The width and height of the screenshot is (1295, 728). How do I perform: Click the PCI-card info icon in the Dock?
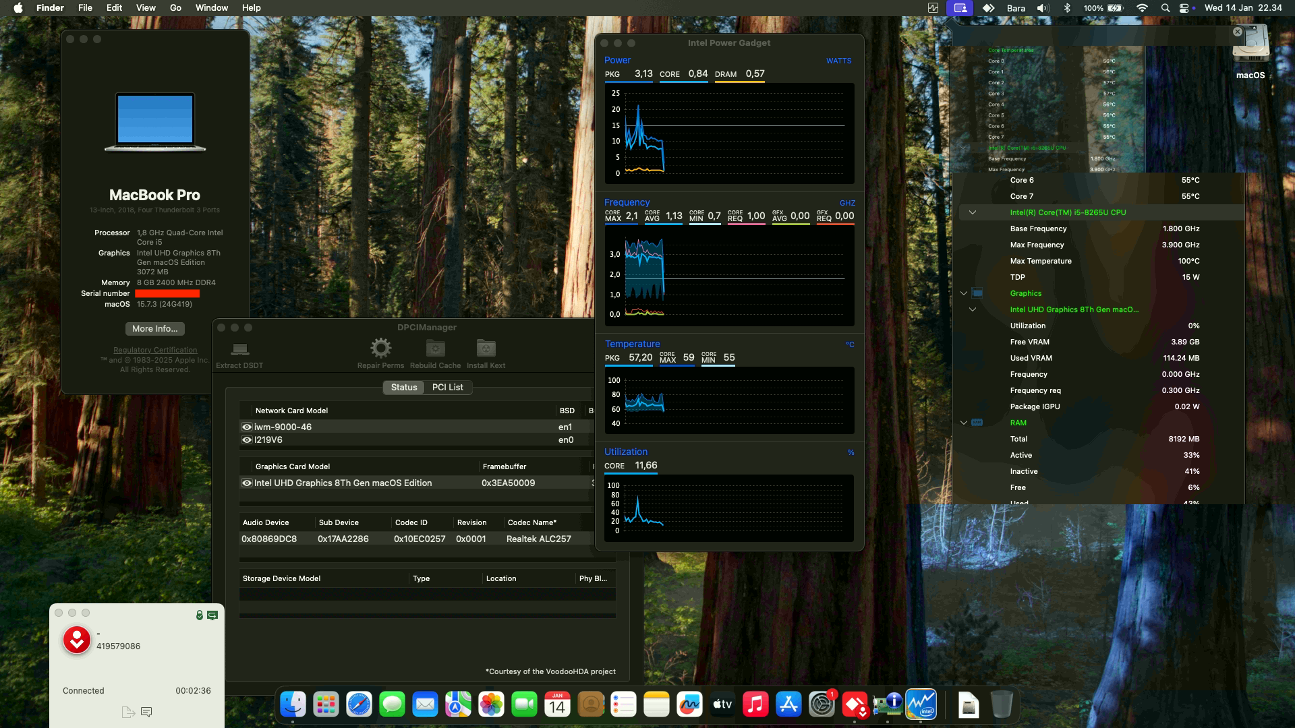point(889,704)
